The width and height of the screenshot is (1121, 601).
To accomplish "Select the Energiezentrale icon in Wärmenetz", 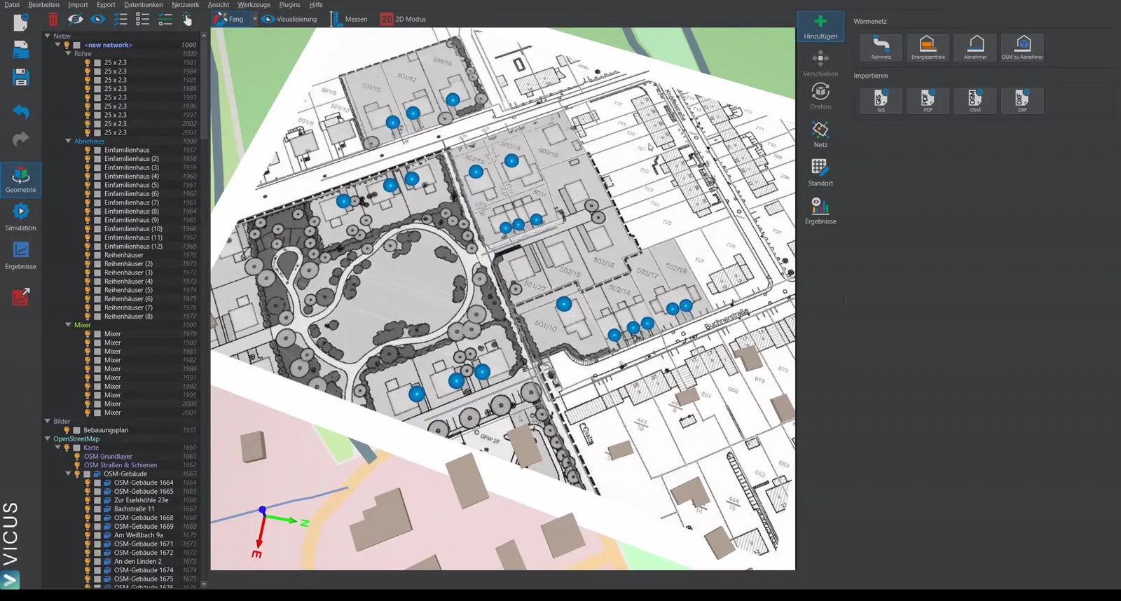I will (x=928, y=47).
